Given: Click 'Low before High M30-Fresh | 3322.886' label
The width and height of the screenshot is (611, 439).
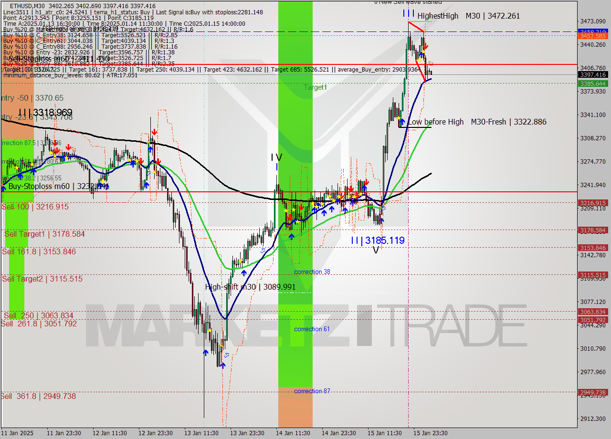Looking at the screenshot, I should pyautogui.click(x=477, y=122).
